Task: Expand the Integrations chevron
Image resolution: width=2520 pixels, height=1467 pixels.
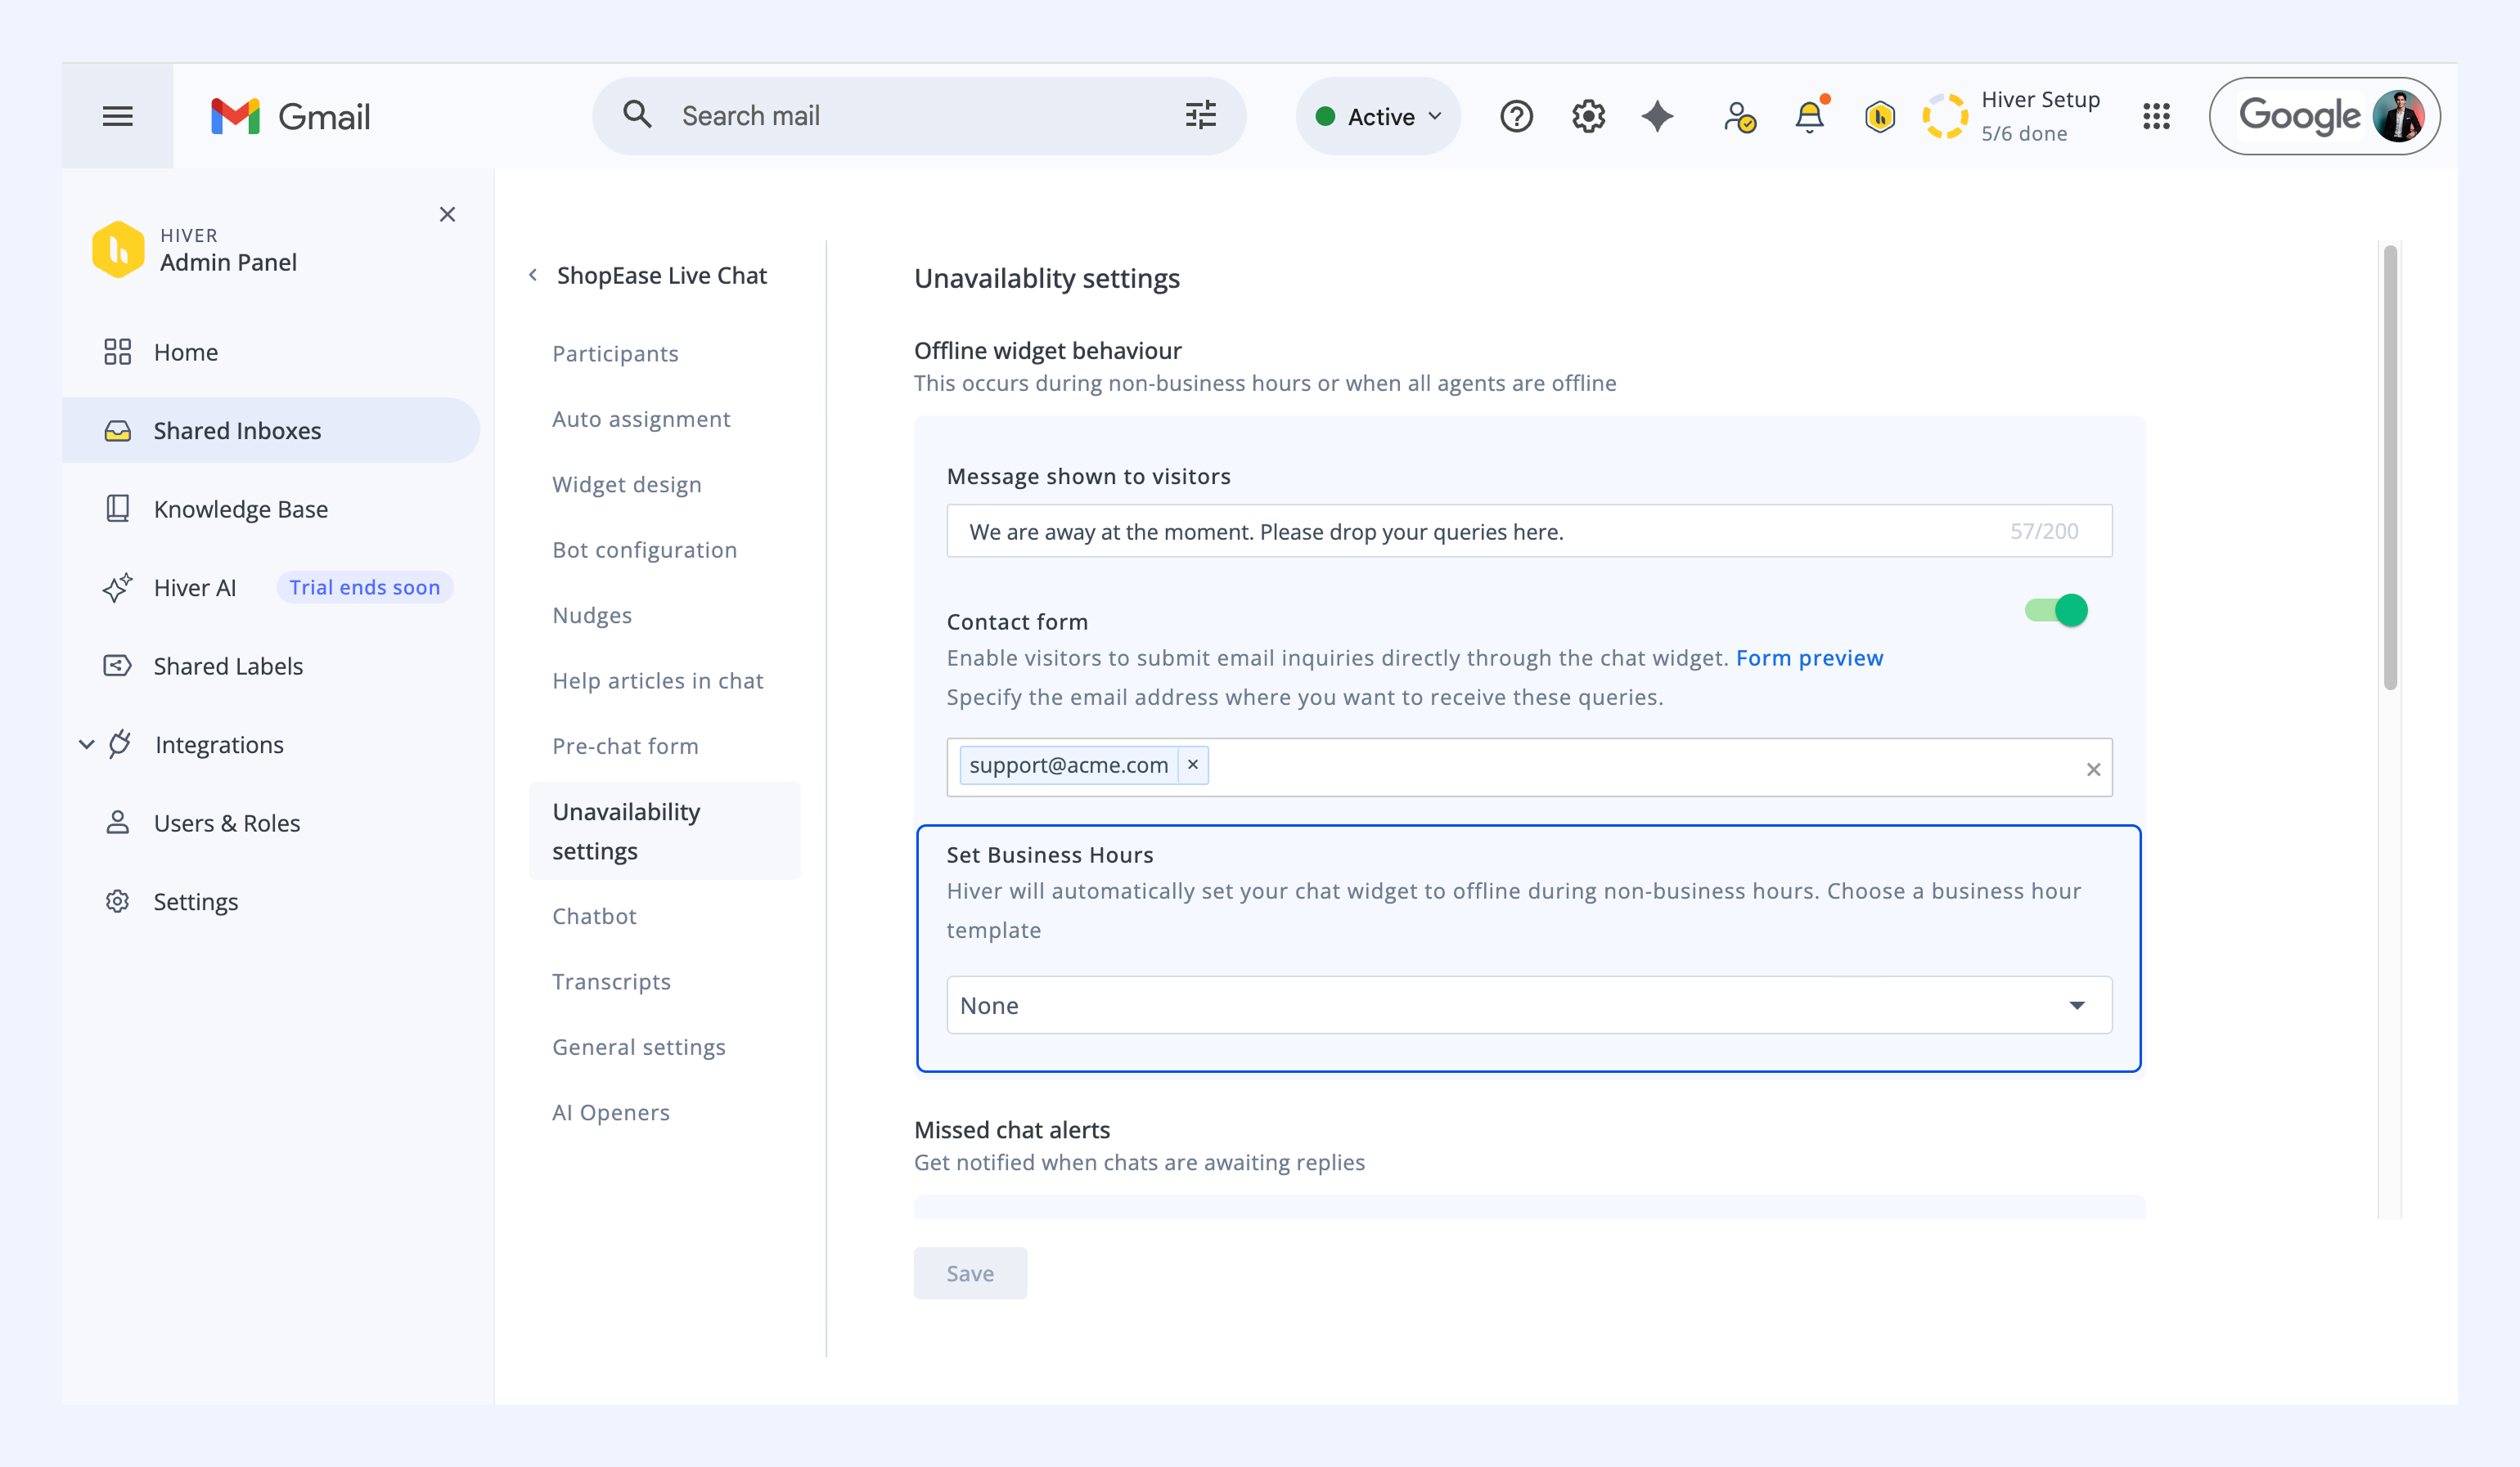Action: [x=87, y=744]
